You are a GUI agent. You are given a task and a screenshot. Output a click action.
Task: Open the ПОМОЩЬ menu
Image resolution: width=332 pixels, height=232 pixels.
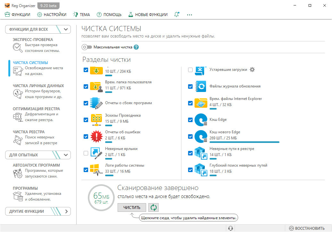point(109,14)
